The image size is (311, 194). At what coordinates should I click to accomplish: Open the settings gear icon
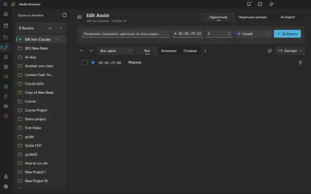tap(6, 186)
